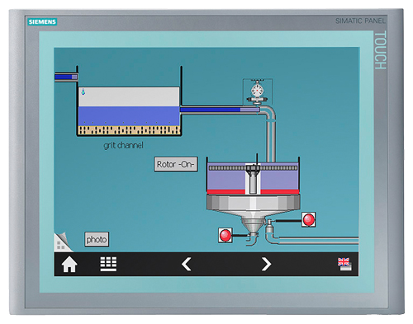This screenshot has width=413, height=324.
Task: Click the sand layer at the grit tank bottom
Action: pyautogui.click(x=129, y=130)
